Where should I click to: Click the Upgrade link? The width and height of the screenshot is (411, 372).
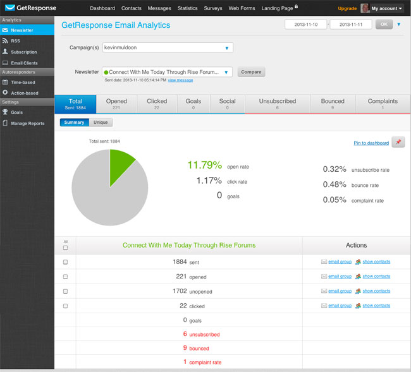(x=347, y=8)
